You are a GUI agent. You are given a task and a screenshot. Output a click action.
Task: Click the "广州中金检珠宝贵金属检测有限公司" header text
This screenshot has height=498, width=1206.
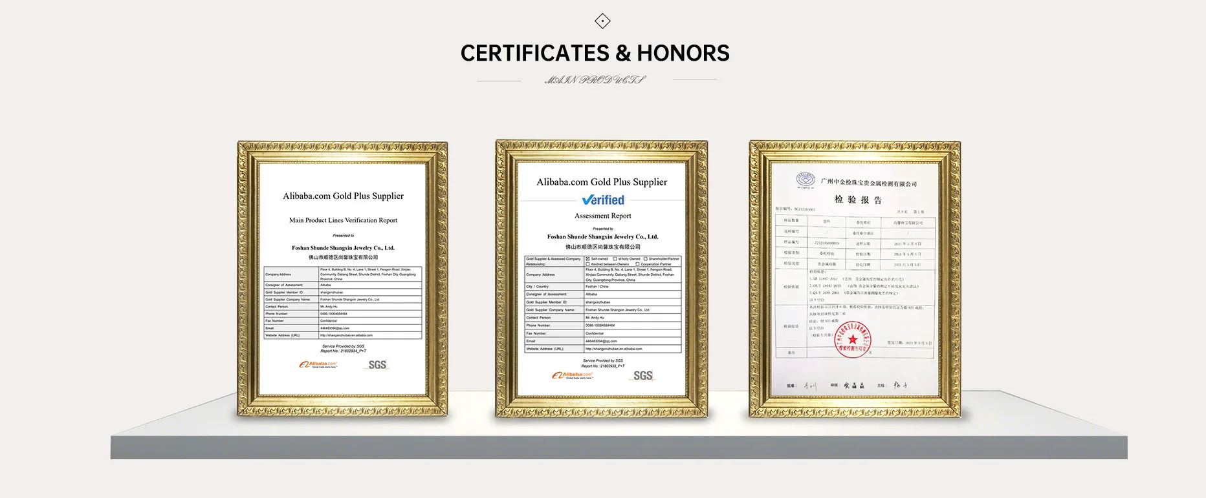869,183
